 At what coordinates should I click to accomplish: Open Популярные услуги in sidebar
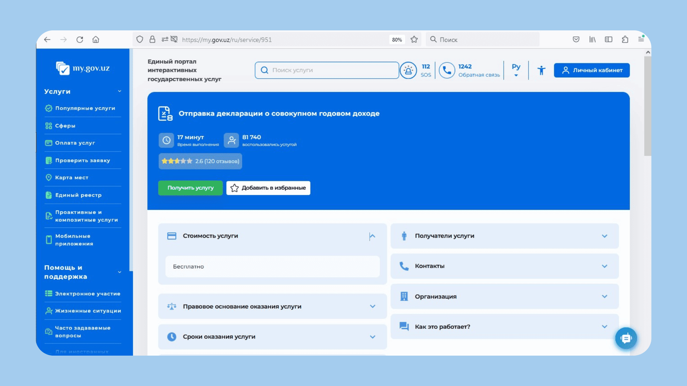pos(85,108)
